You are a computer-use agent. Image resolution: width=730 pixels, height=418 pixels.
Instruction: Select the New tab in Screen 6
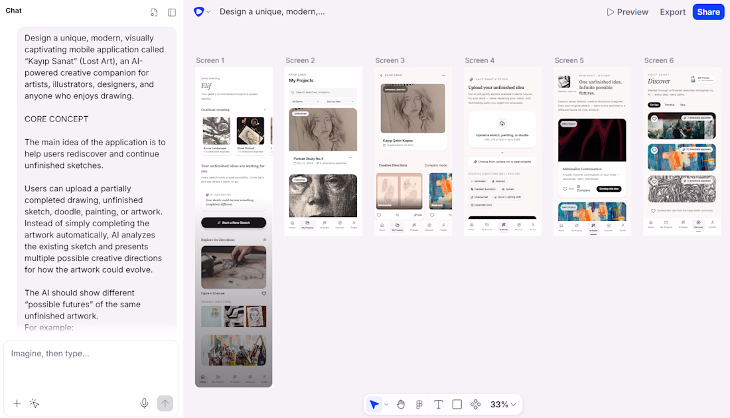click(683, 105)
